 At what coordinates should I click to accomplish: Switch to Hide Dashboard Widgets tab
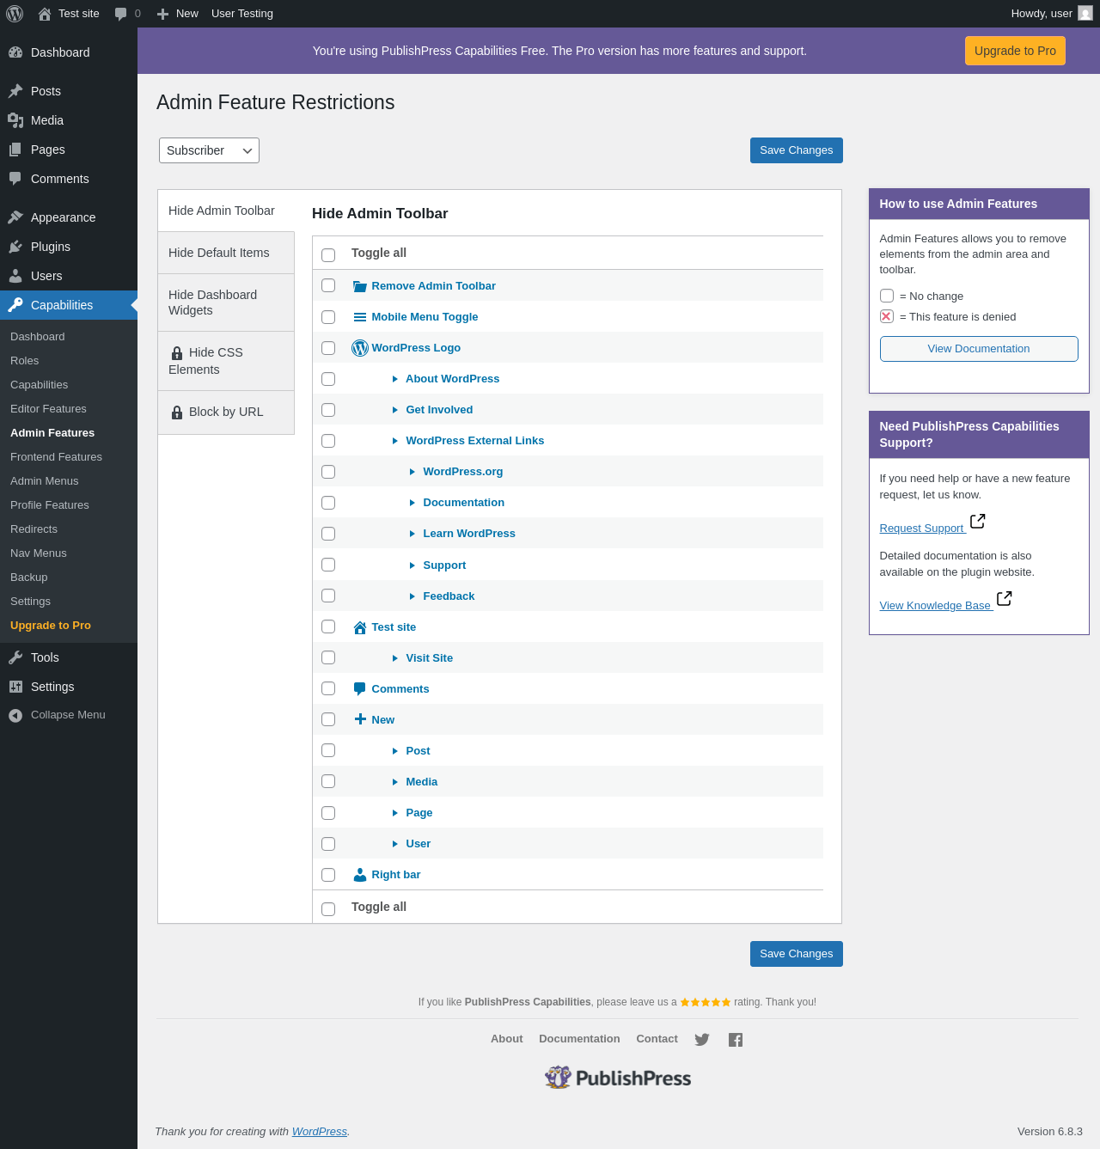pyautogui.click(x=226, y=303)
